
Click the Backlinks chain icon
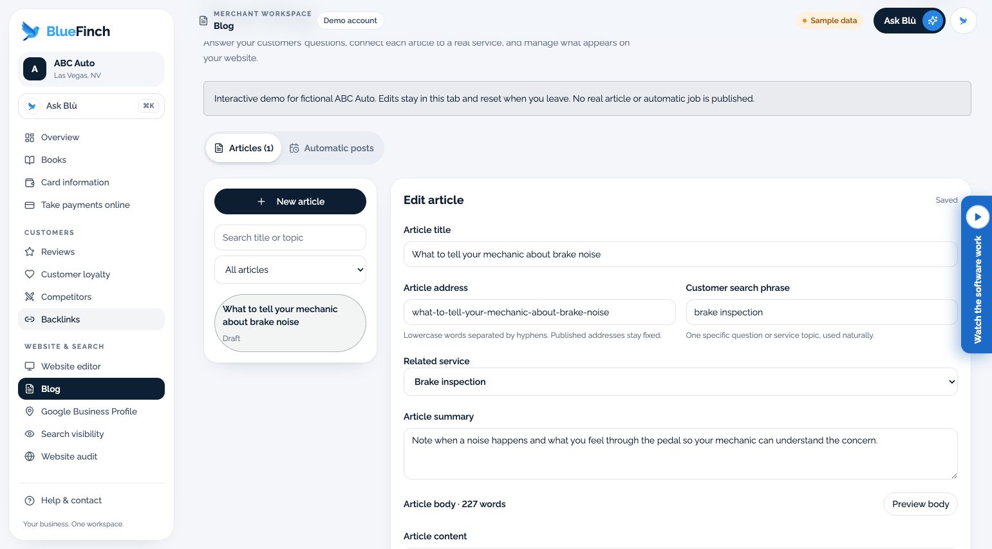30,319
